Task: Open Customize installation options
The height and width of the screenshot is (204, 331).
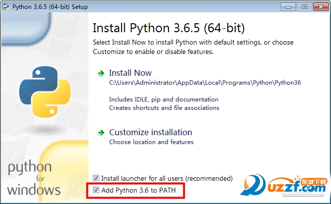Action: (x=150, y=132)
